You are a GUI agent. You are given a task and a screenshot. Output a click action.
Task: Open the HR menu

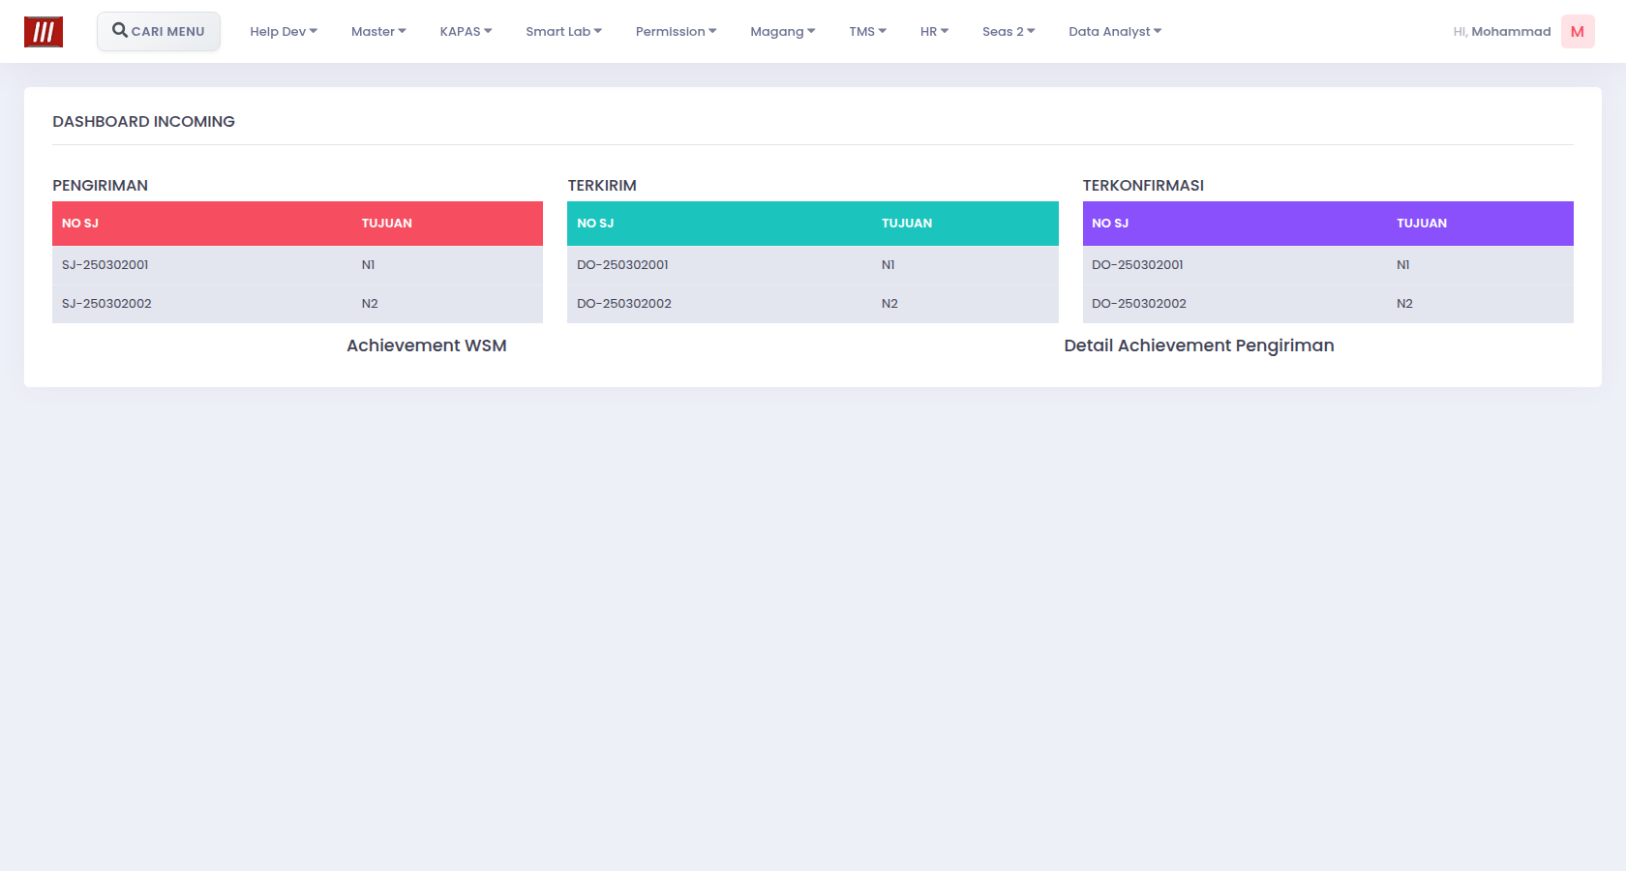pos(934,32)
